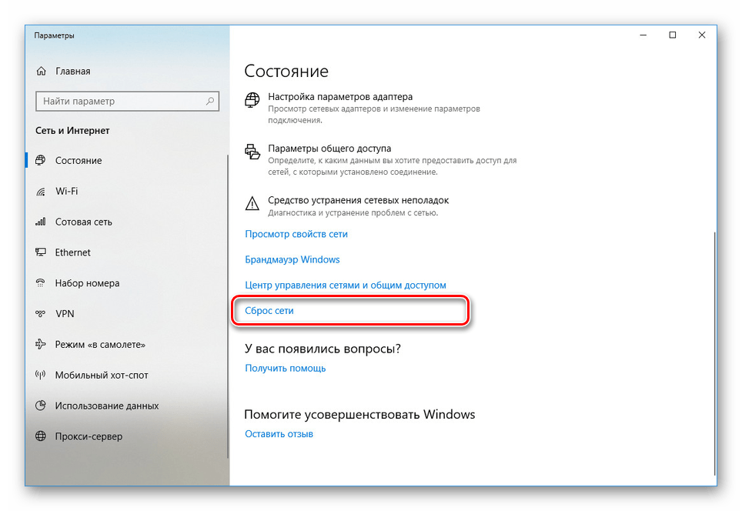Click the Главная home icon
Image resolution: width=742 pixels, height=511 pixels.
tap(41, 71)
